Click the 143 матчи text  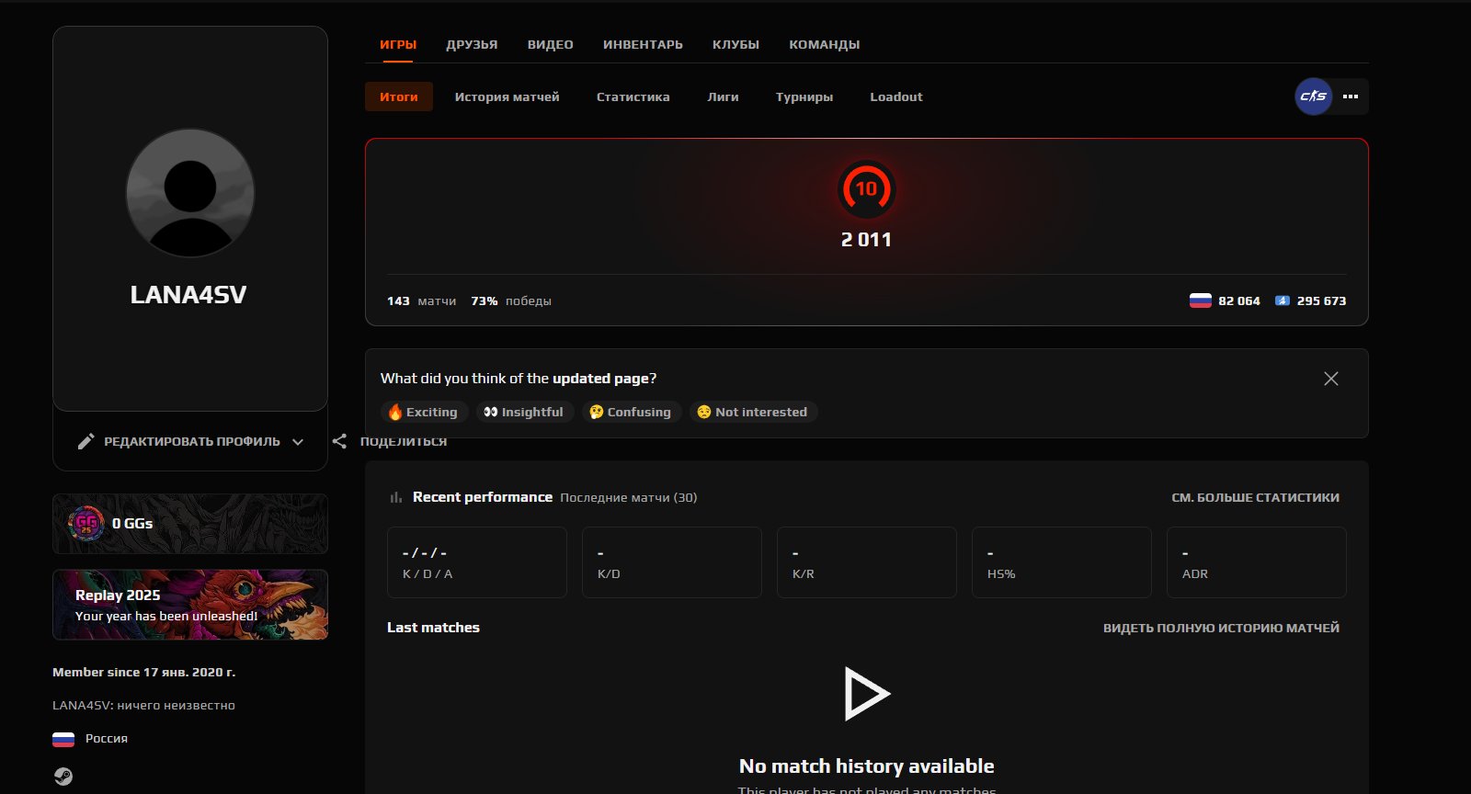(x=422, y=301)
